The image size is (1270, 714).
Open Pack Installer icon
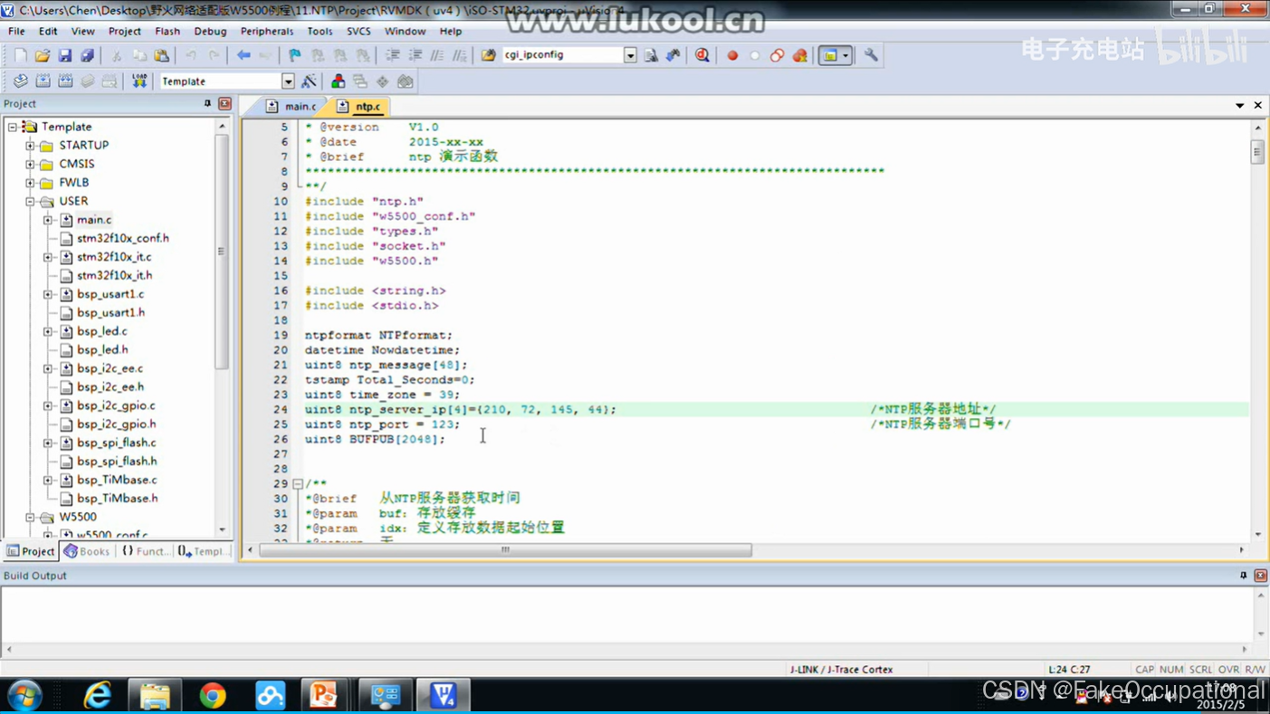click(406, 81)
